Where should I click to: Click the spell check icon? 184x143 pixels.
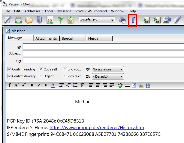pos(120,85)
